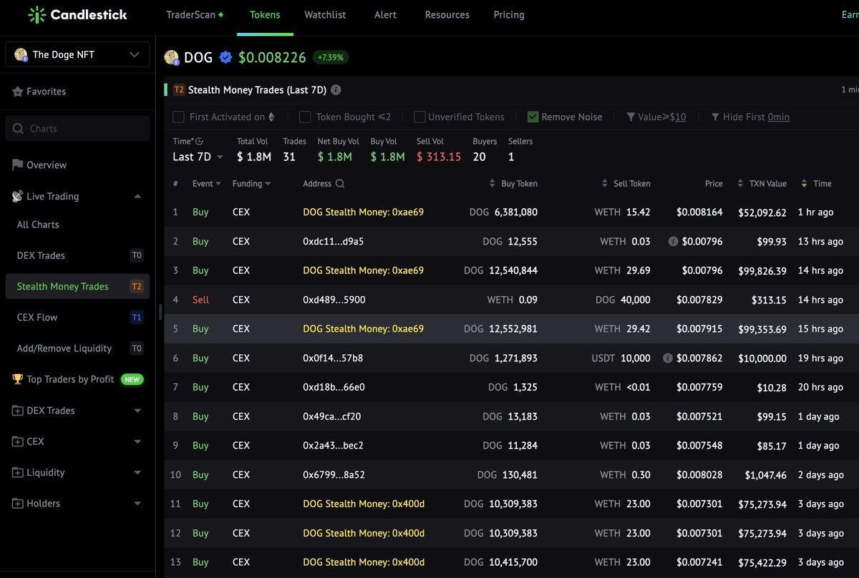
Task: Click the +7.39% price change badge
Action: 331,57
